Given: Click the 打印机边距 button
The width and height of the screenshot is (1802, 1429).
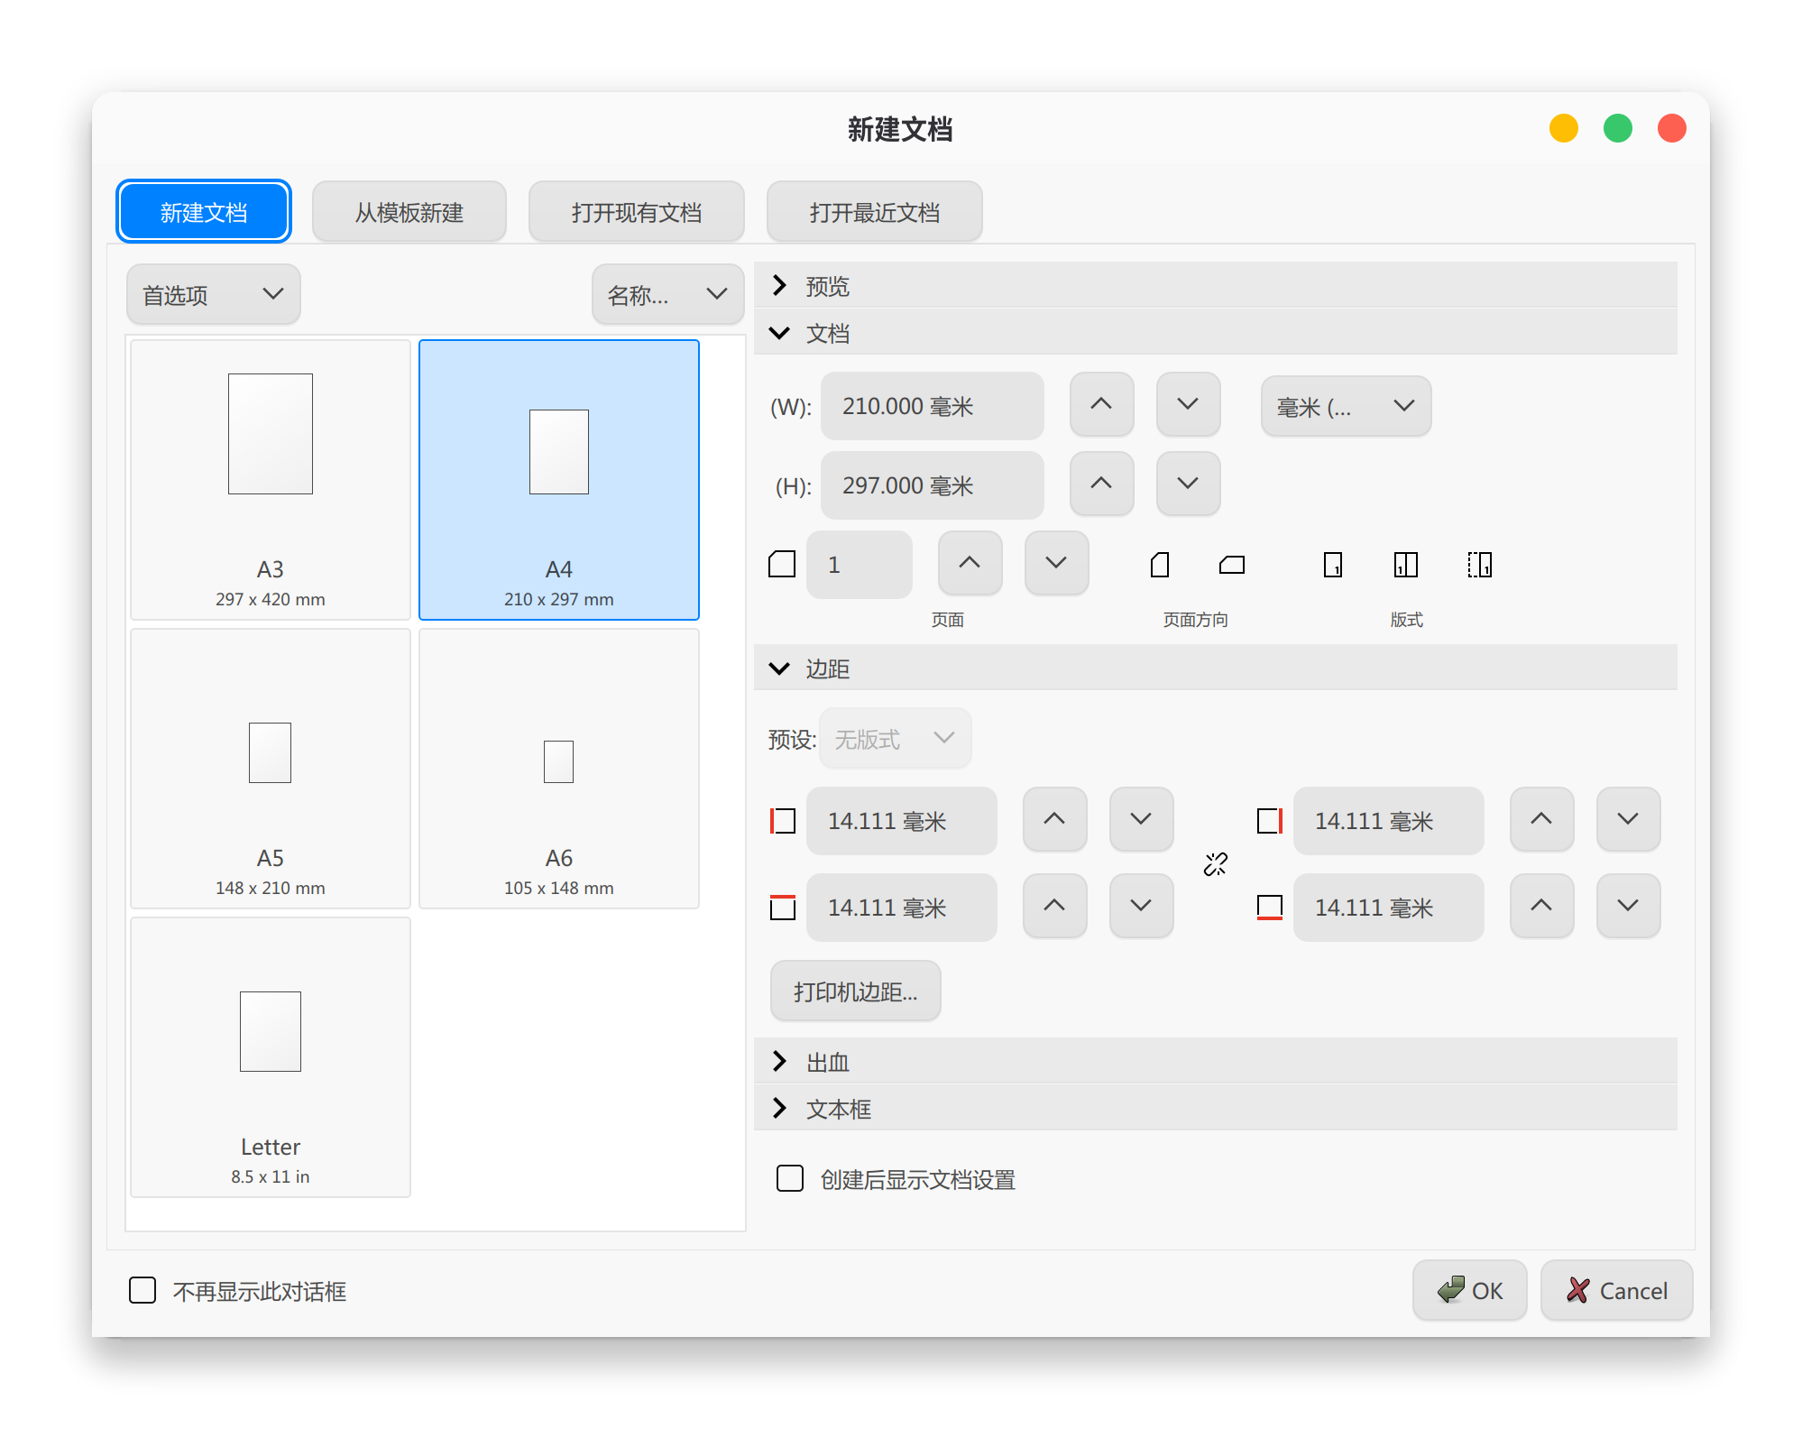Looking at the screenshot, I should [856, 991].
